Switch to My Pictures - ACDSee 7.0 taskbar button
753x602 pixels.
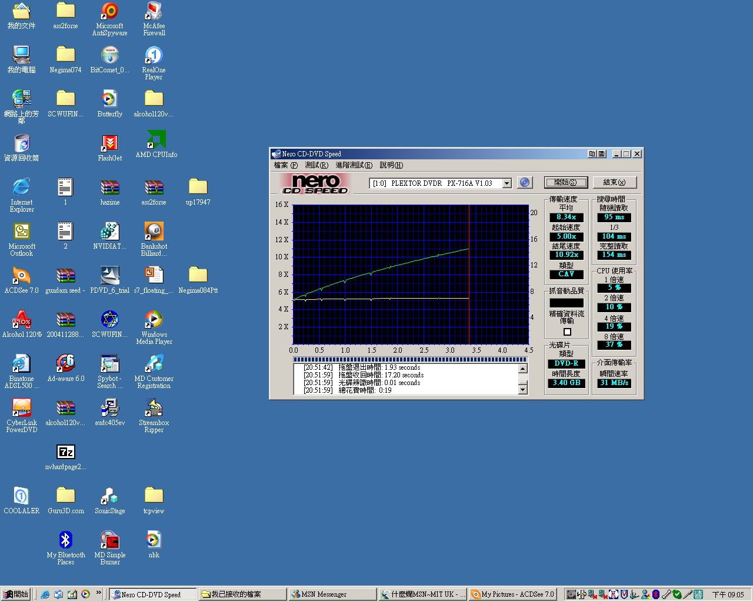point(514,594)
